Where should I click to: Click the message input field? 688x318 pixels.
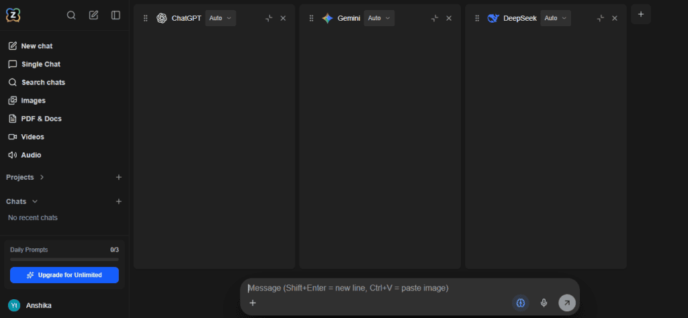[x=410, y=288]
